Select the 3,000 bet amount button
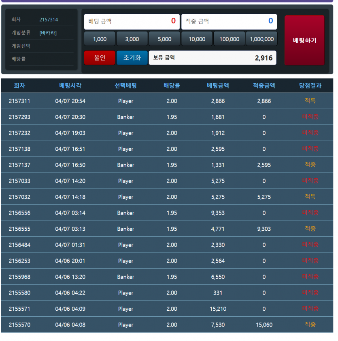Image resolution: width=338 pixels, height=341 pixels. pos(132,39)
